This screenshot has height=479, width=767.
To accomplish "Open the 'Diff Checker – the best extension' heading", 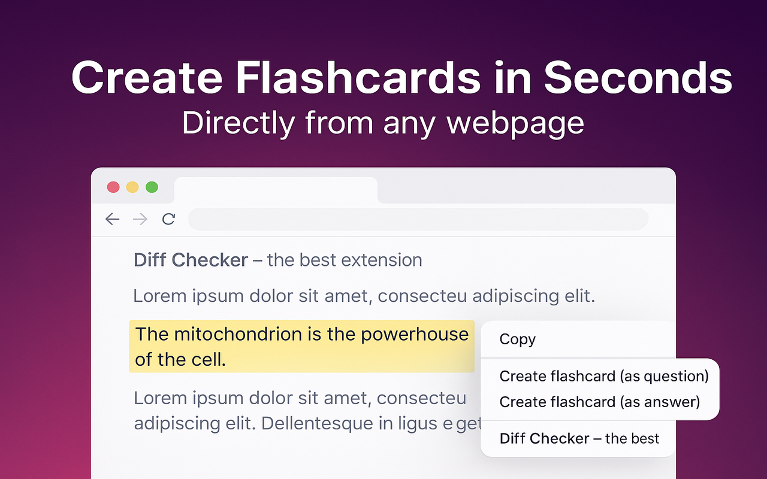I will [x=277, y=260].
